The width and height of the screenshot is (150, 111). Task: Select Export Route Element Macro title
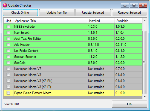point(50,93)
